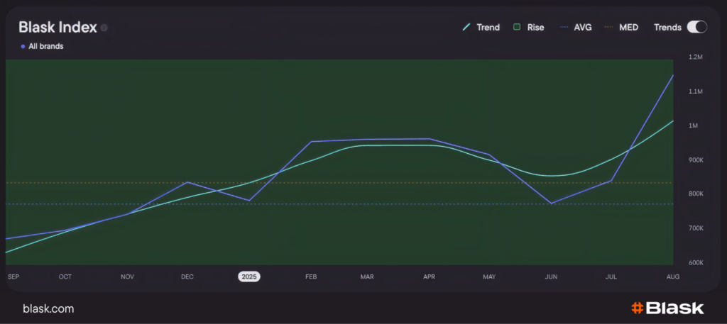Select FEB on the time axis
Screen dimensions: 727x324
click(x=311, y=276)
